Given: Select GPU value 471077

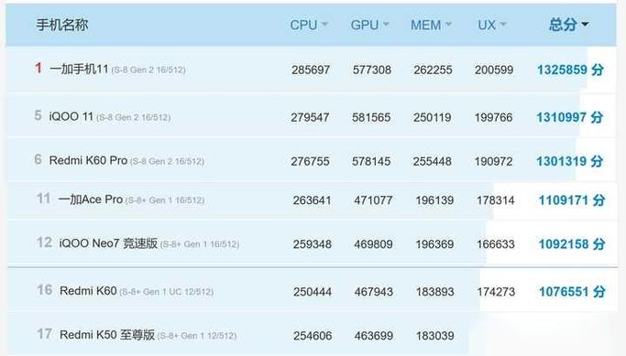Looking at the screenshot, I should click(x=373, y=200).
